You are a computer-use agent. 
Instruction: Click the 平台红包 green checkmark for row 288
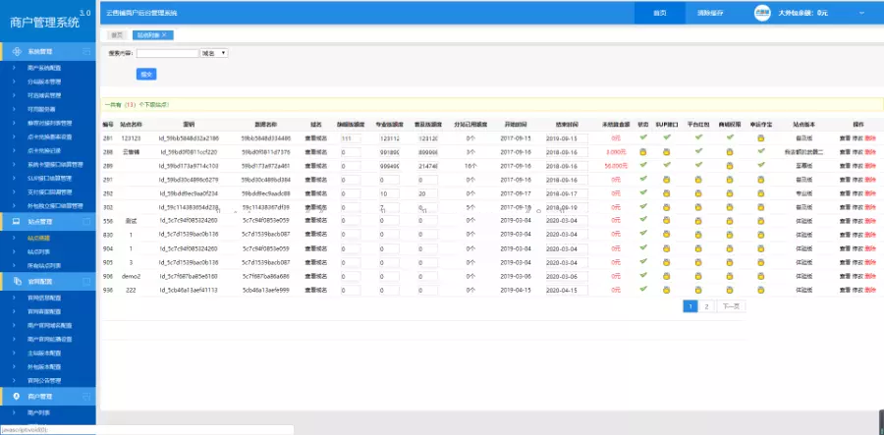698,150
